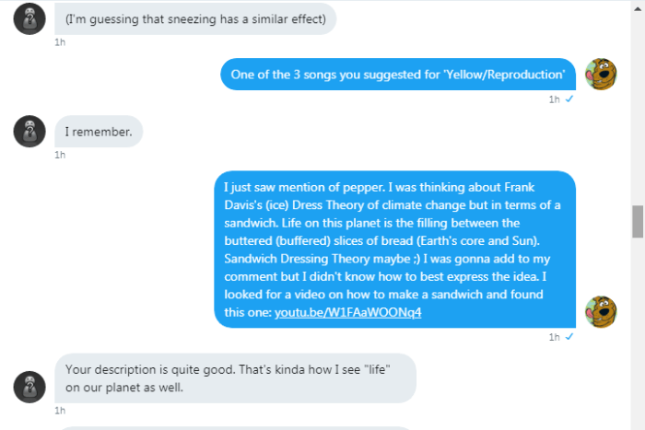Viewport: 645px width, 430px height.
Task: Click Scooby-Doo avatar beside the sandwich message
Action: point(601,312)
